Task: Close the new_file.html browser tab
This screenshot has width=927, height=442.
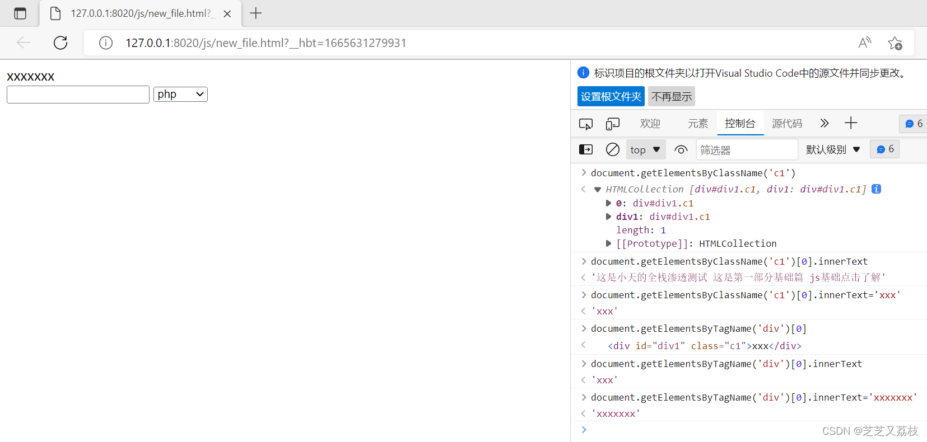Action: [x=227, y=14]
